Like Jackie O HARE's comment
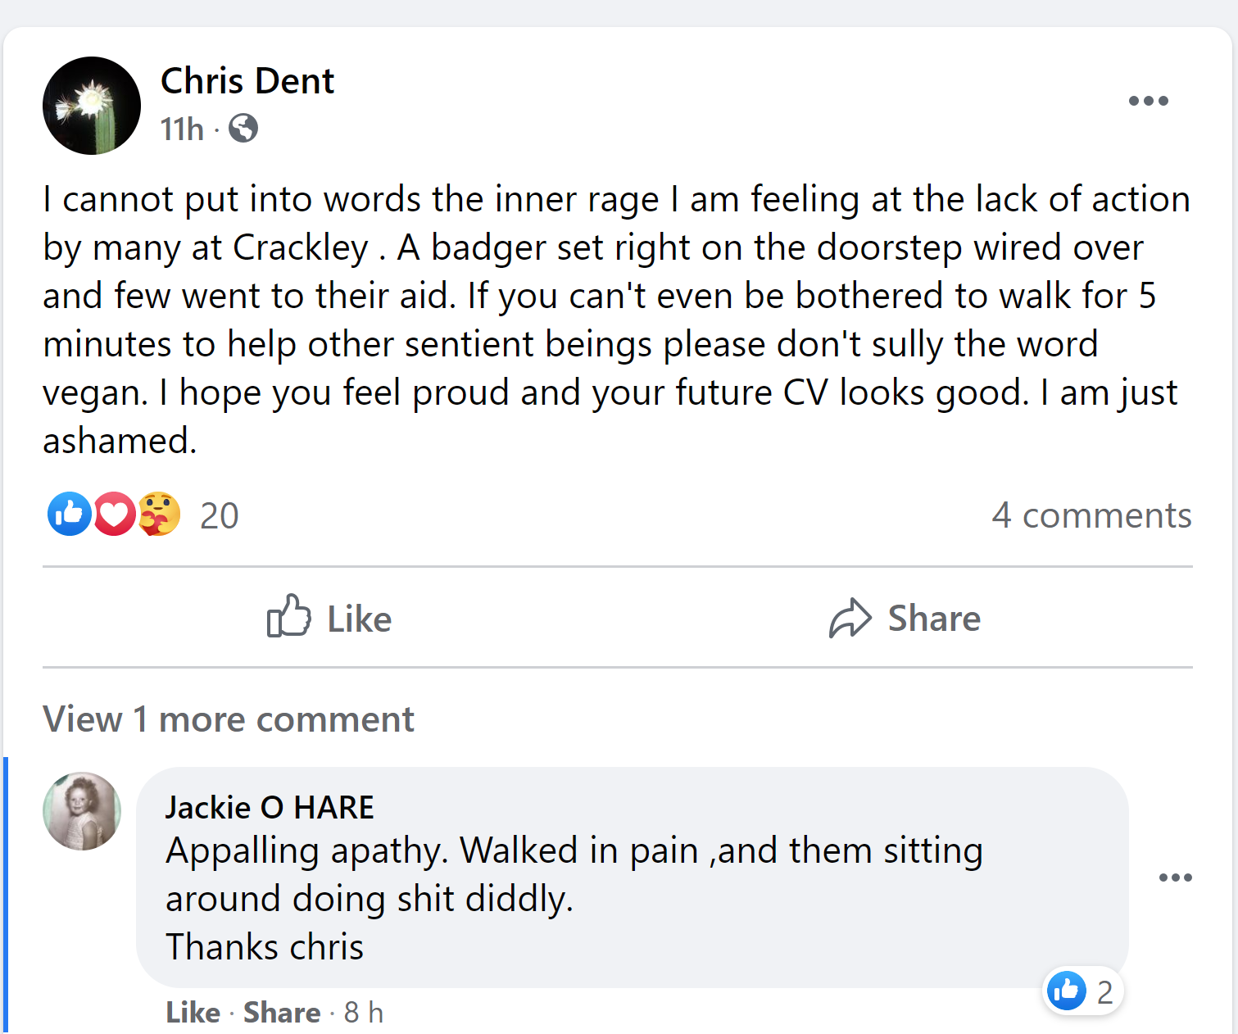Screen dimensions: 1238x1034 click(193, 1013)
